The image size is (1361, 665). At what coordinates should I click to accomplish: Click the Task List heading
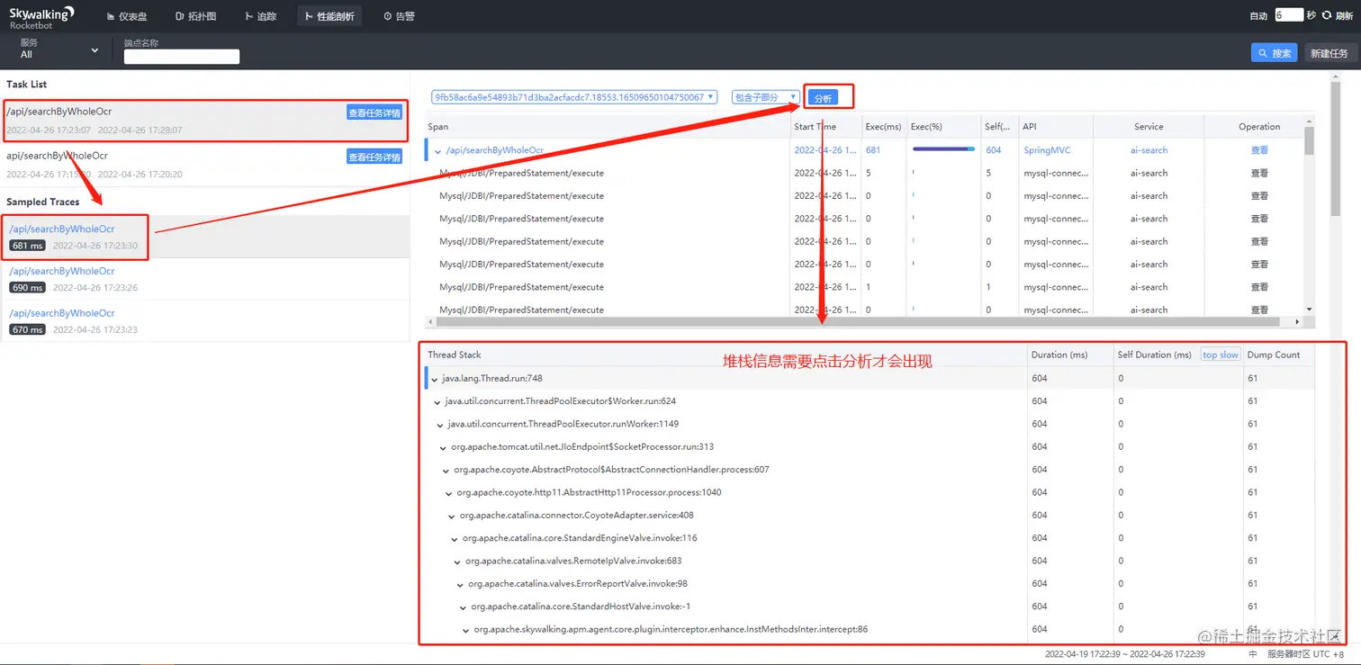tap(27, 84)
